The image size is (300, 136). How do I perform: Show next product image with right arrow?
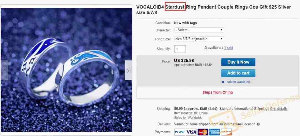(x=128, y=70)
